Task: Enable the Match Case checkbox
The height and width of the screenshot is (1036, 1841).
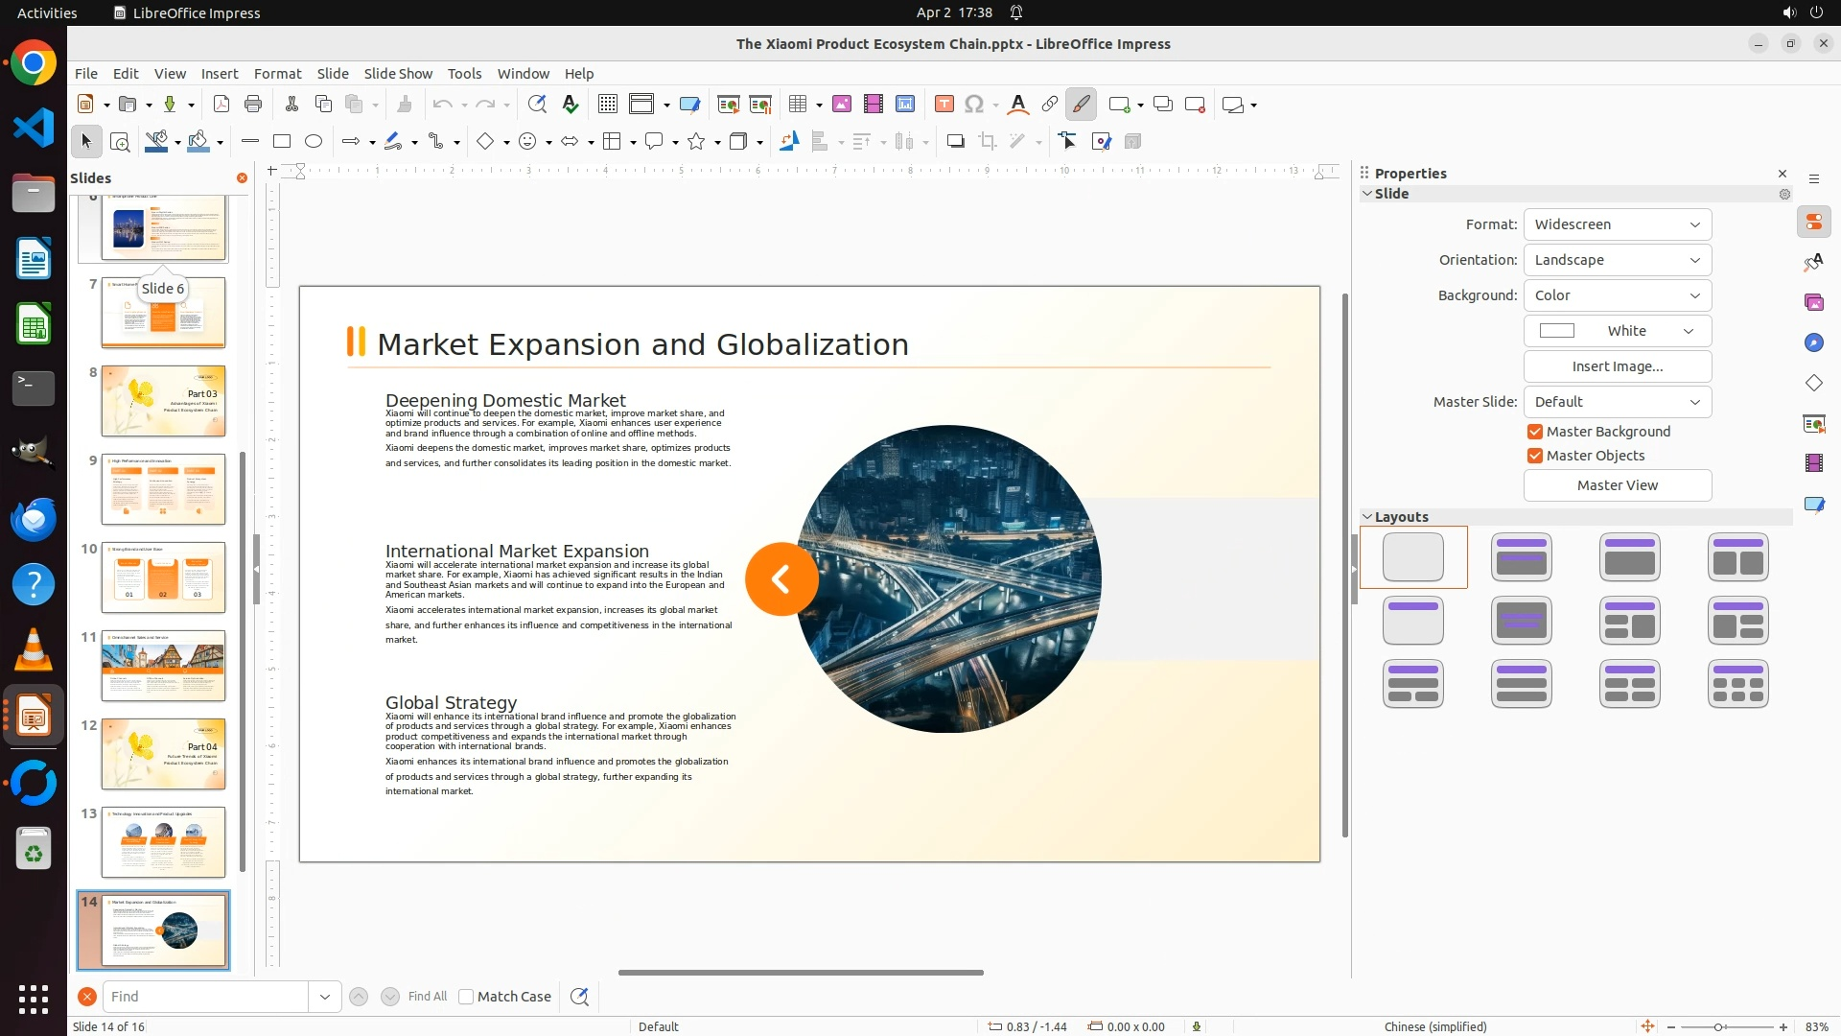Action: pyautogui.click(x=466, y=997)
